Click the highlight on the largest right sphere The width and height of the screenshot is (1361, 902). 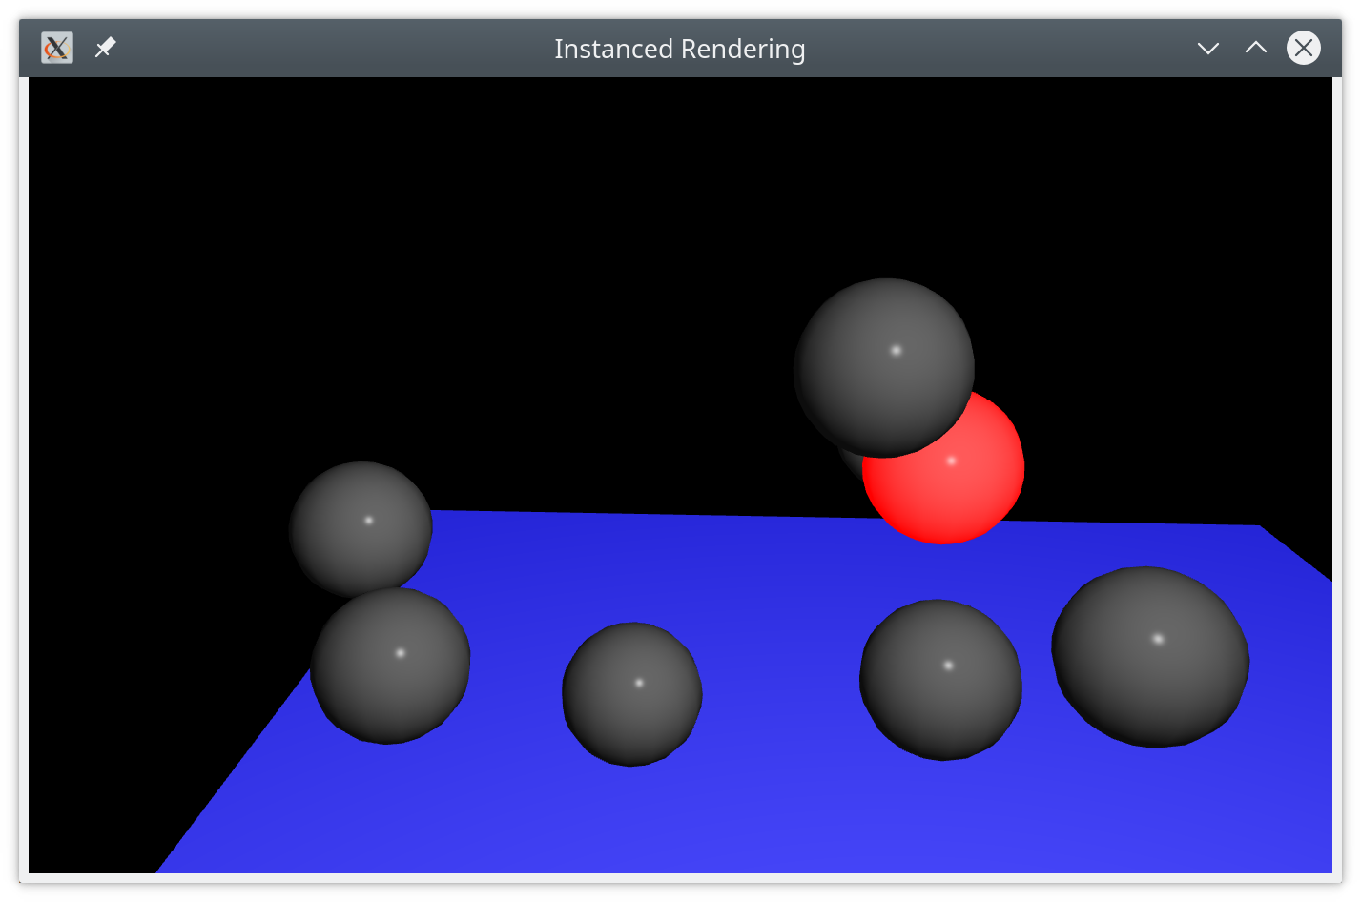click(1158, 639)
